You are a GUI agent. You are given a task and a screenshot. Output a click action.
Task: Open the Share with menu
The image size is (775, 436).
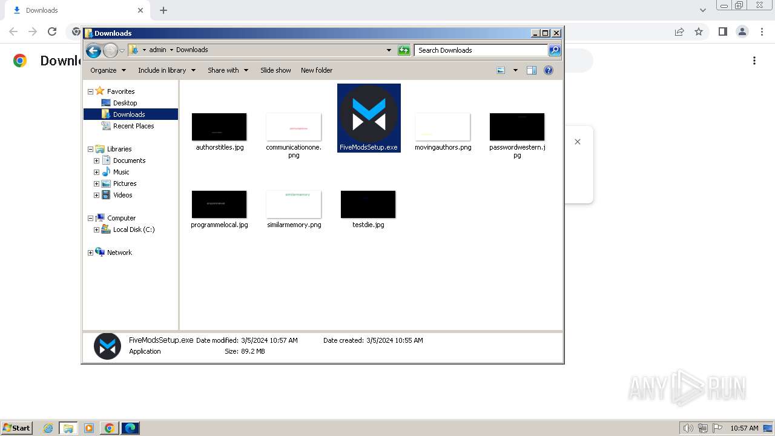(228, 70)
